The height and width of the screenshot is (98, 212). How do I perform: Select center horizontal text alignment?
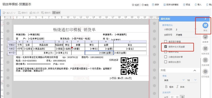tap(177, 97)
